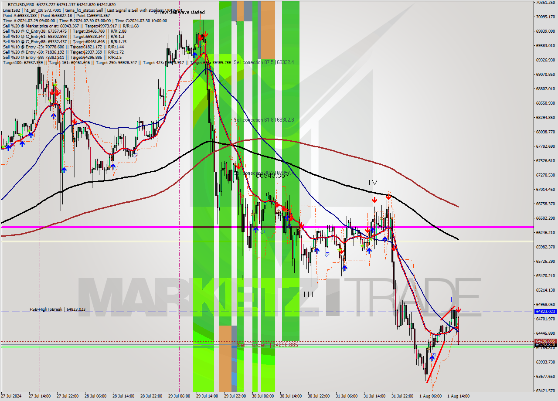Click the 'Sell correction 61.8 | 68302.8' label
Screen dimensions: 558x401
pyautogui.click(x=264, y=119)
